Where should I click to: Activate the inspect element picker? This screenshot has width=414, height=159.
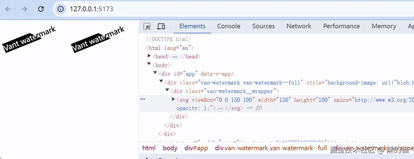click(x=147, y=26)
